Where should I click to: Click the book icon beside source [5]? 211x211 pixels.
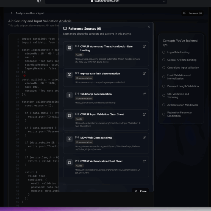click(70, 139)
